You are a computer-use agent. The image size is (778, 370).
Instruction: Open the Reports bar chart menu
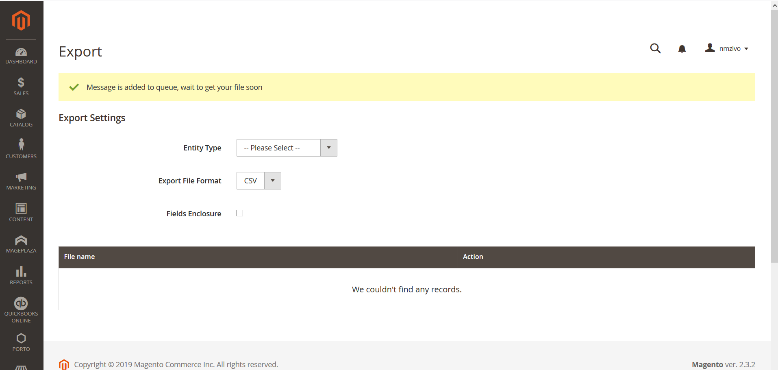(x=21, y=275)
